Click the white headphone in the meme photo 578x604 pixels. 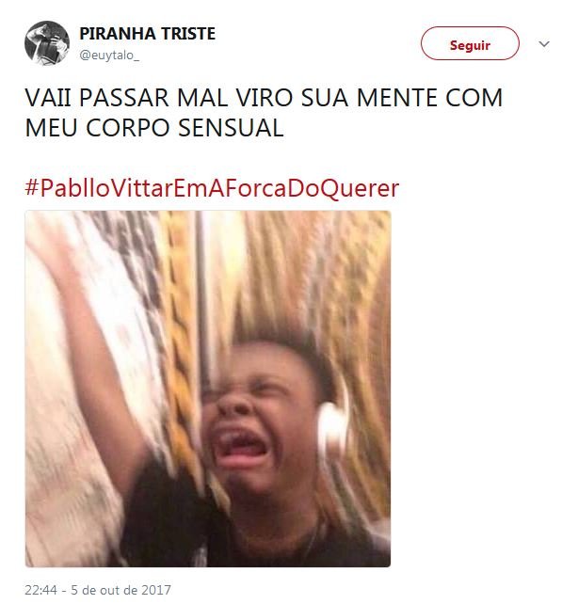click(x=332, y=425)
